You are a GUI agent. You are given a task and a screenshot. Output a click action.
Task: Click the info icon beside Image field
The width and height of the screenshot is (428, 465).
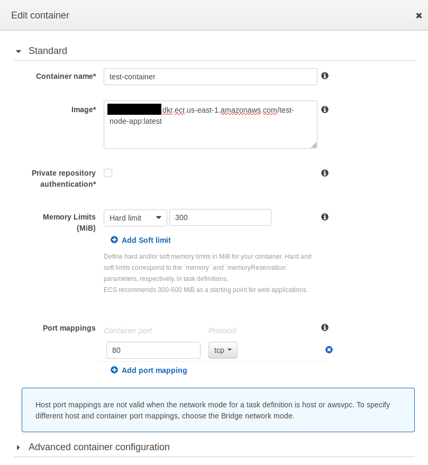click(x=325, y=110)
